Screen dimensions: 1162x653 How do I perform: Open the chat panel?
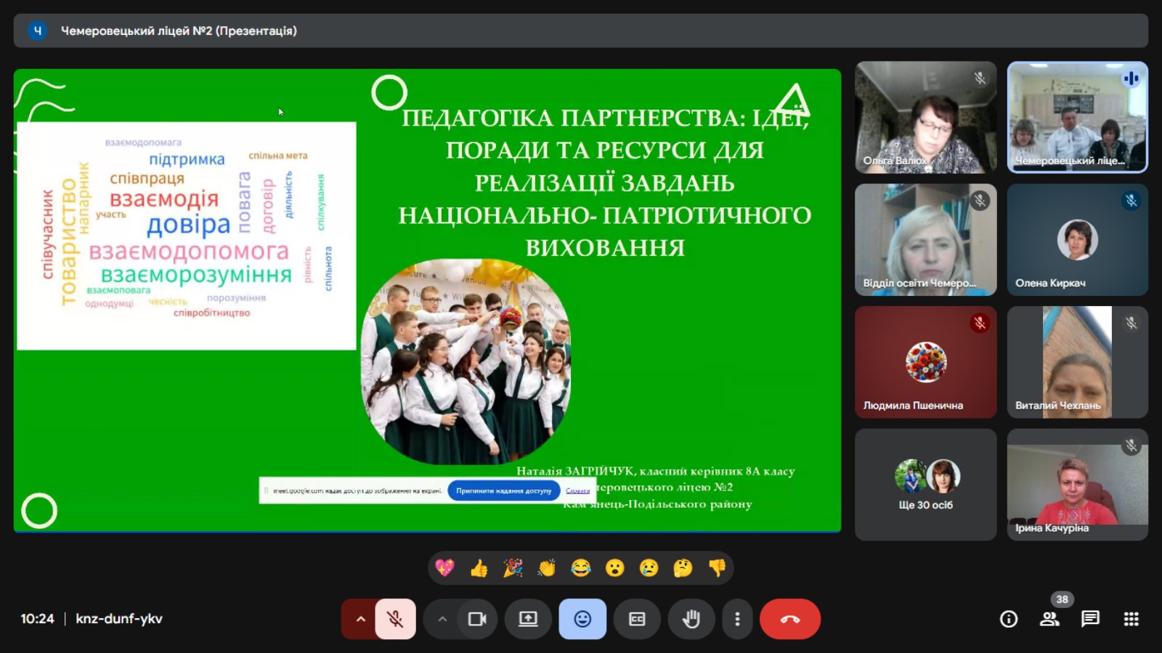(1090, 619)
